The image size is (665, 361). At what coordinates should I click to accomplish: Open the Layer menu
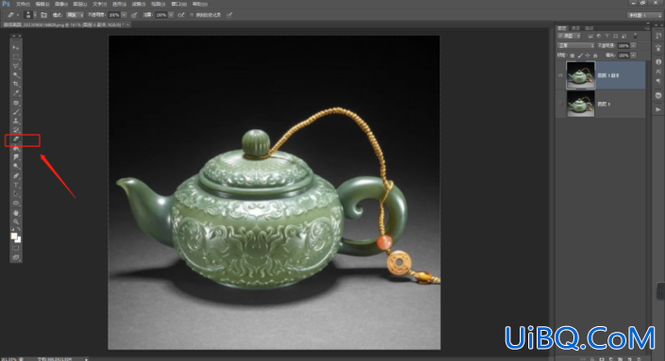click(80, 4)
